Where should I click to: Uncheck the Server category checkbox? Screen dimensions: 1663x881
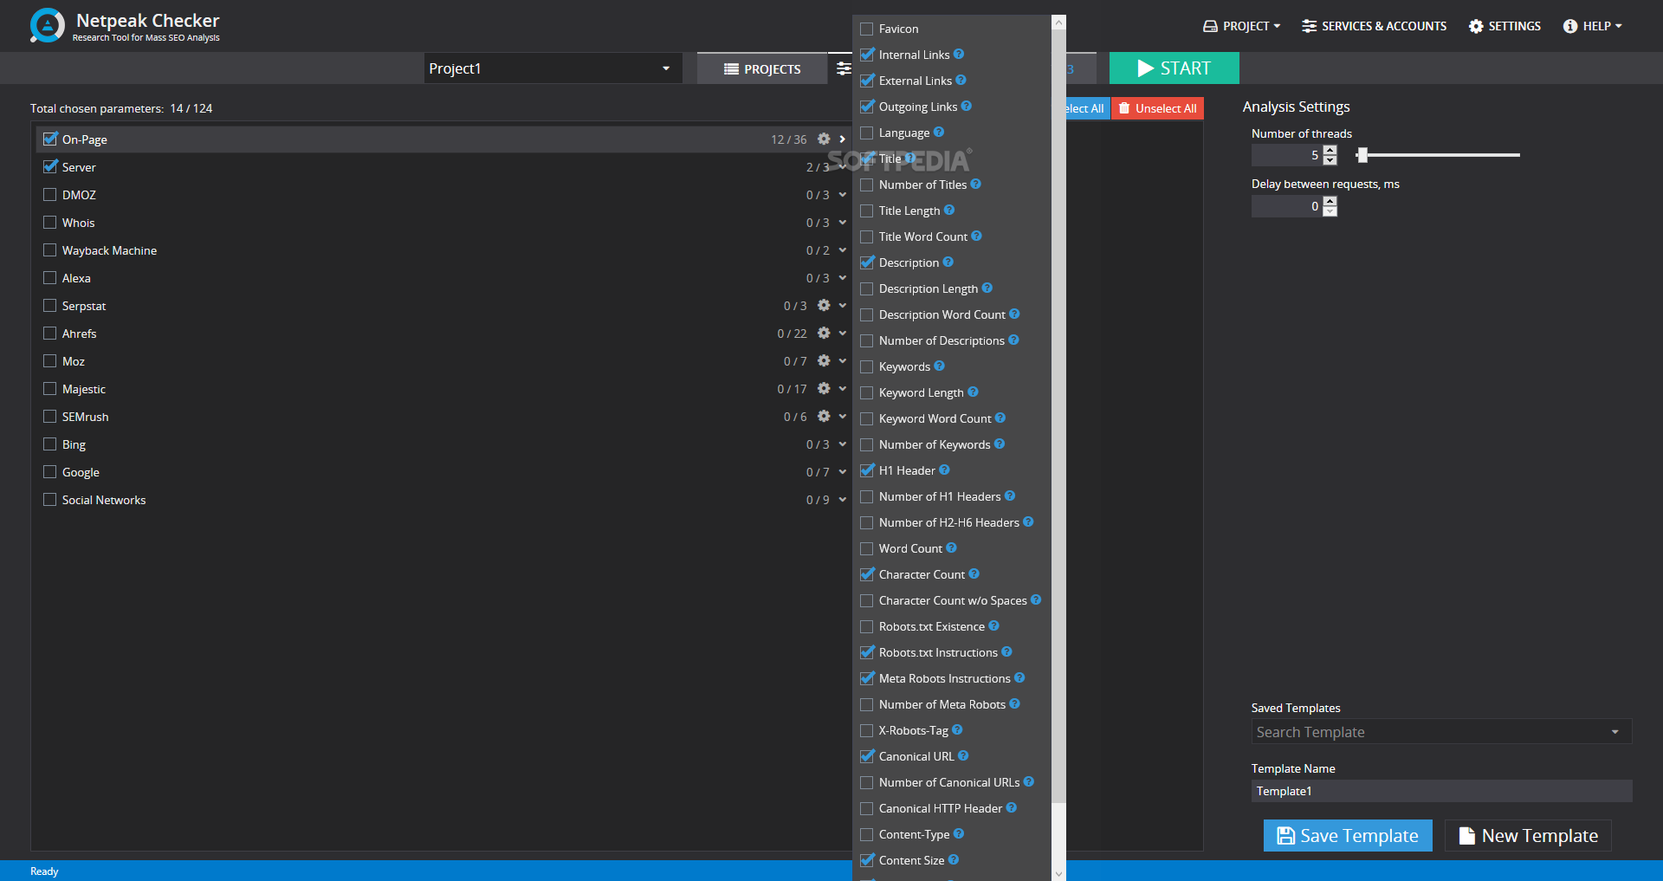pyautogui.click(x=50, y=166)
